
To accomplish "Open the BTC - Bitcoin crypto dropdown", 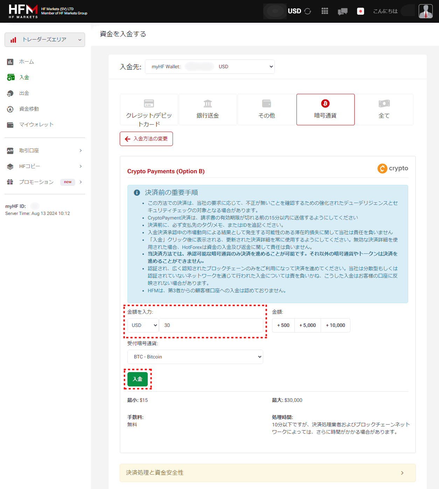I will (x=195, y=357).
